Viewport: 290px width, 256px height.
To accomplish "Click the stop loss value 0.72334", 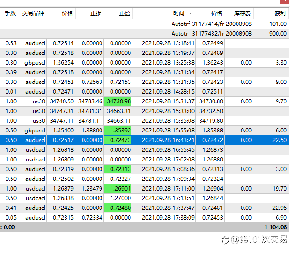I will [92, 218].
